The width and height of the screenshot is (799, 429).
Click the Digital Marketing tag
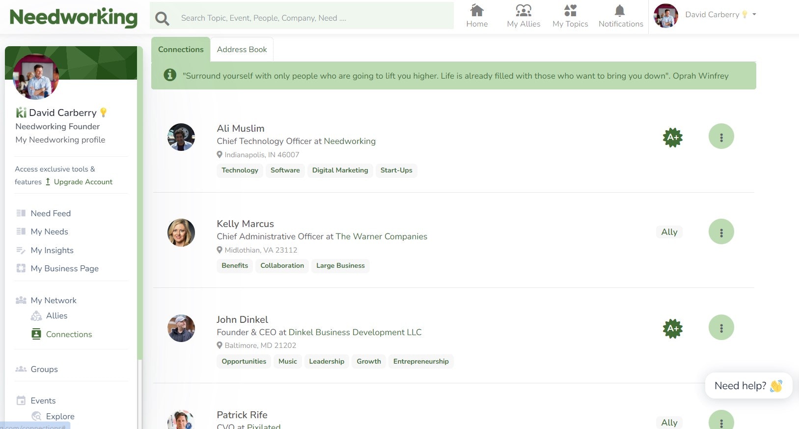click(x=340, y=171)
